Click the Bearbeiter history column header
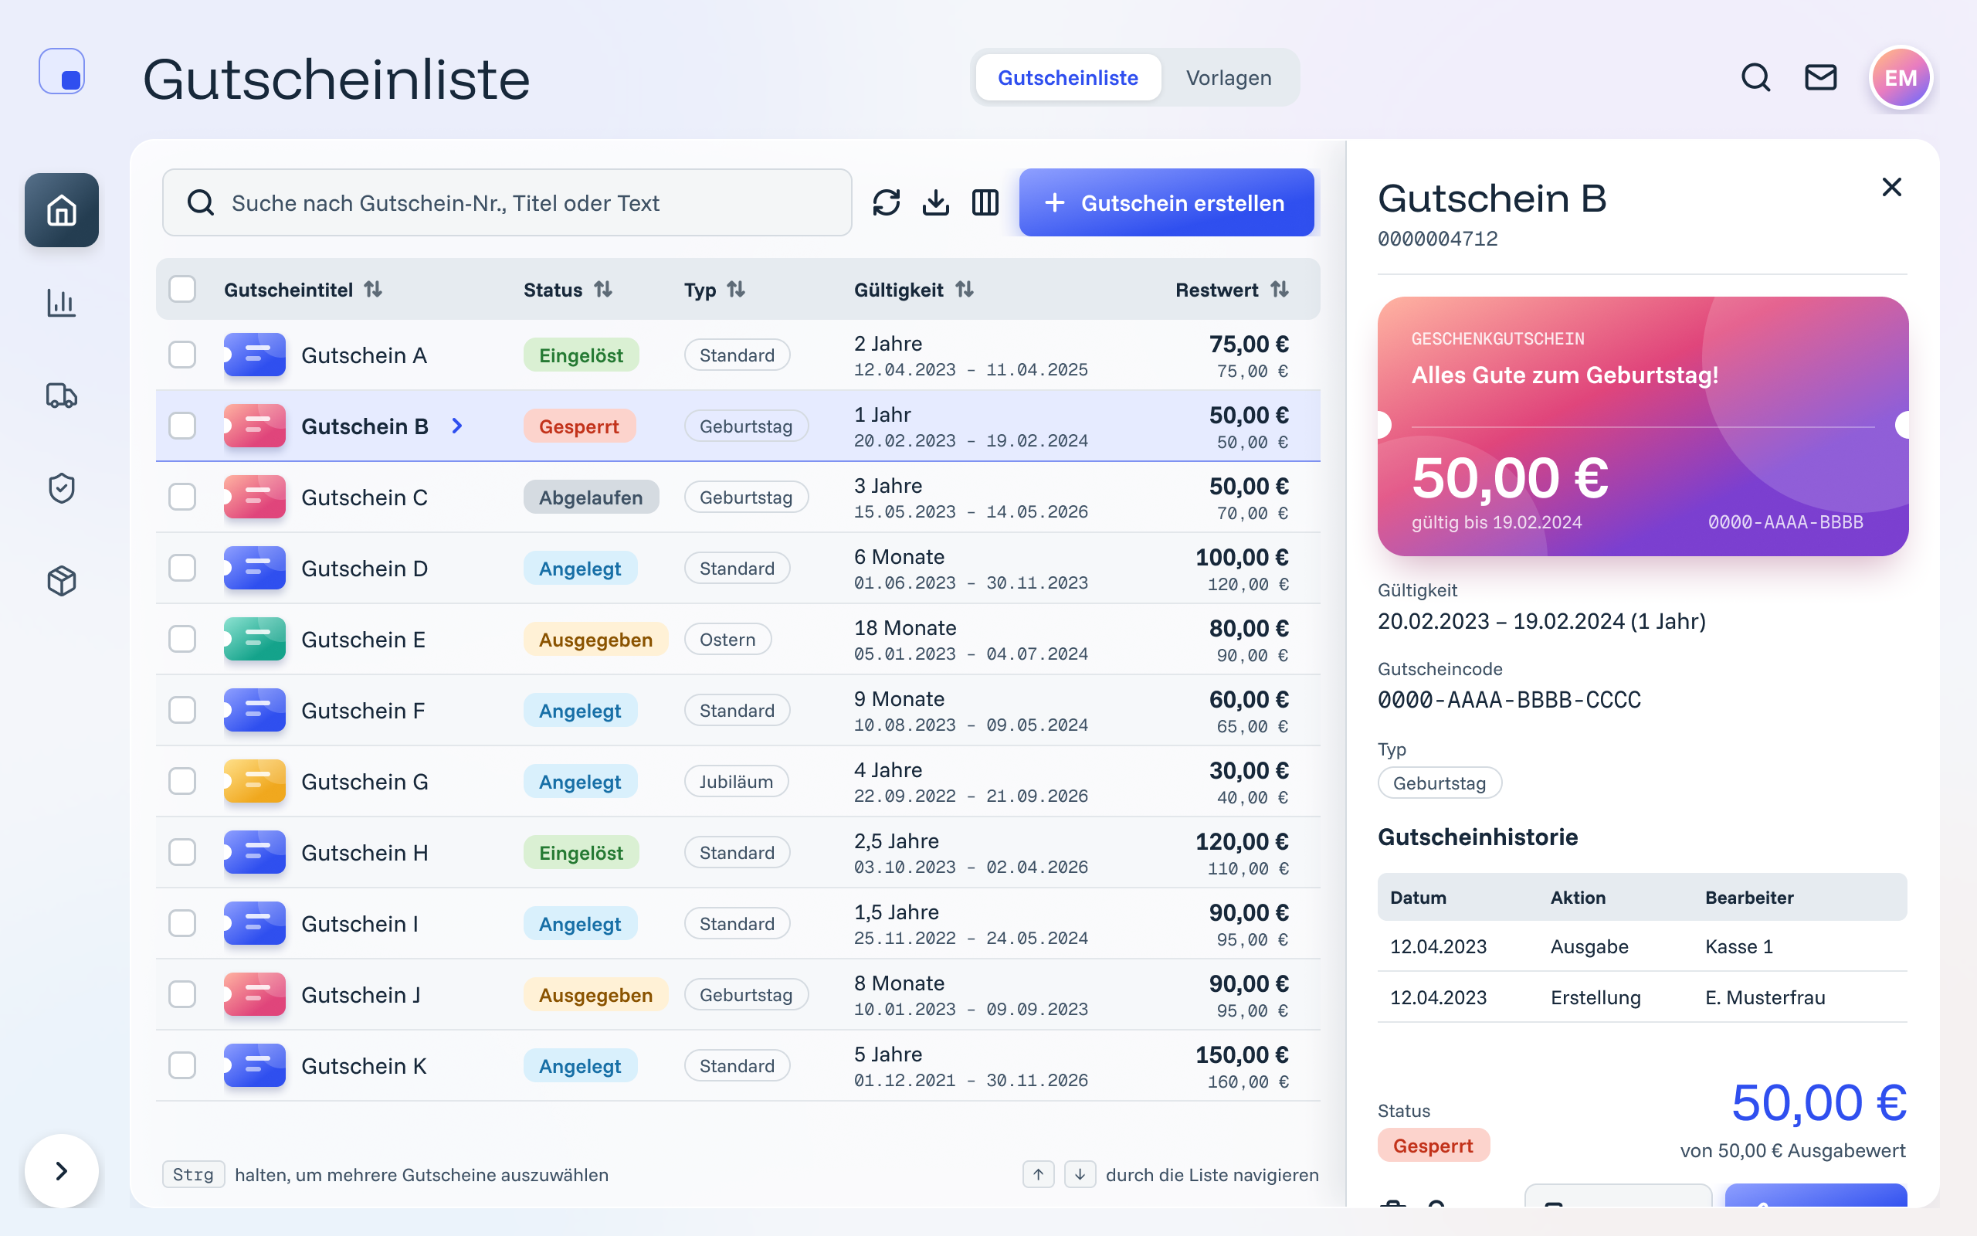Image resolution: width=1977 pixels, height=1236 pixels. tap(1749, 898)
